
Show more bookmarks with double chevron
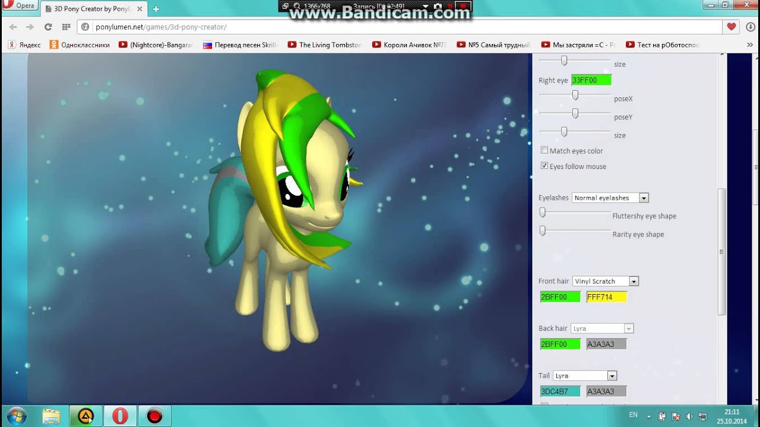point(749,44)
